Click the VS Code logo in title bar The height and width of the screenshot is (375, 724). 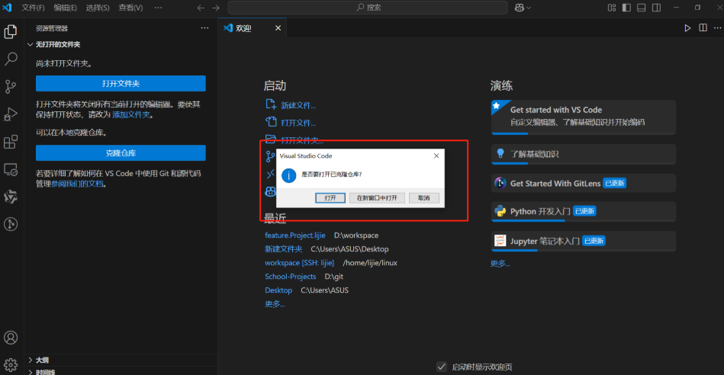tap(7, 8)
